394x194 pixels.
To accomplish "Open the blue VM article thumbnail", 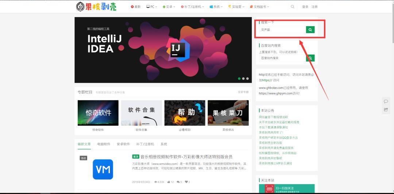I will coord(103,169).
